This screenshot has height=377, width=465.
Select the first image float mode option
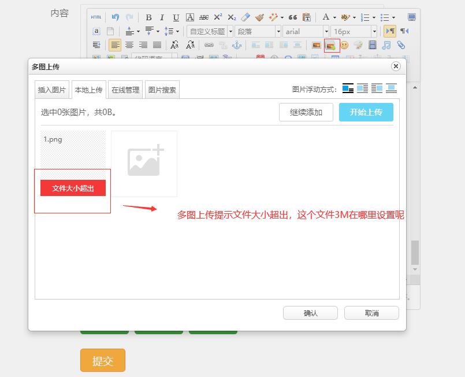[x=348, y=88]
